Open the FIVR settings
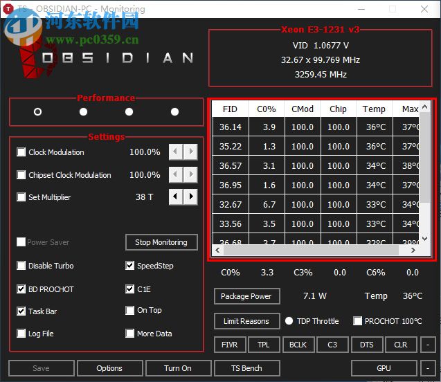The height and width of the screenshot is (382, 441). coord(230,345)
